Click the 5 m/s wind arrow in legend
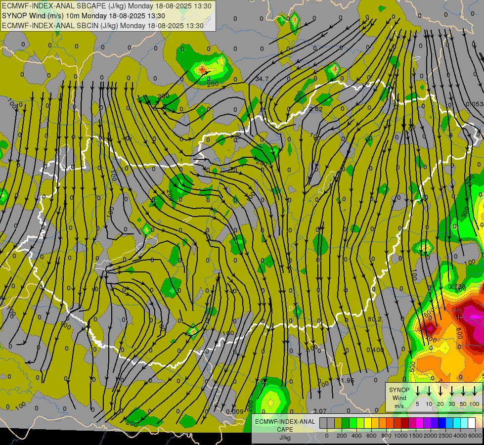Image resolution: width=484 pixels, height=445 pixels. [417, 391]
